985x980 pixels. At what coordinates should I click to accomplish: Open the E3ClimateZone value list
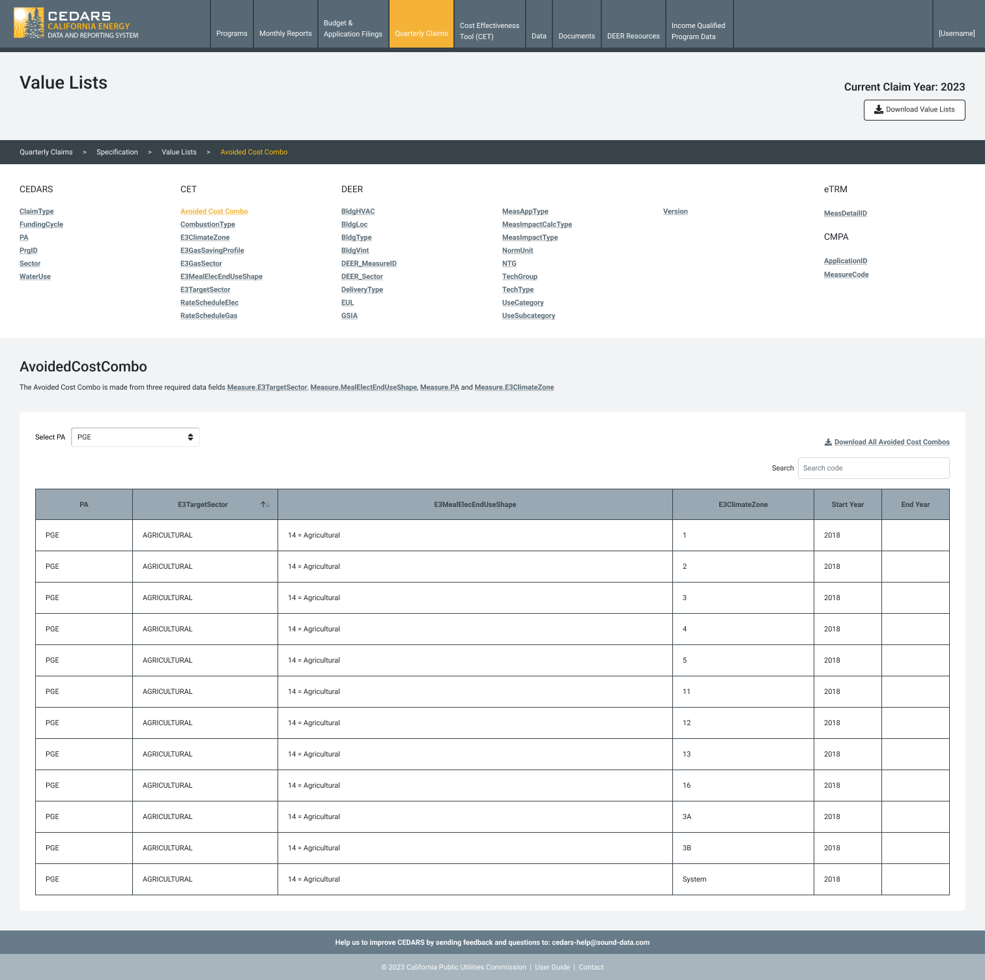pyautogui.click(x=205, y=237)
